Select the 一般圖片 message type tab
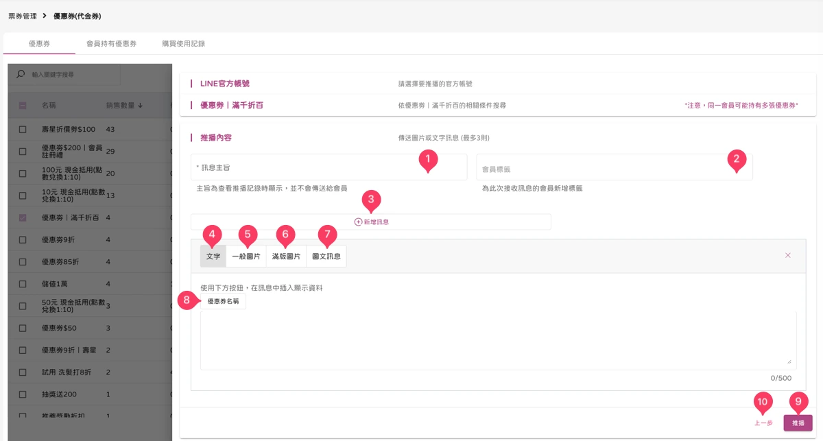823x441 pixels. click(246, 256)
